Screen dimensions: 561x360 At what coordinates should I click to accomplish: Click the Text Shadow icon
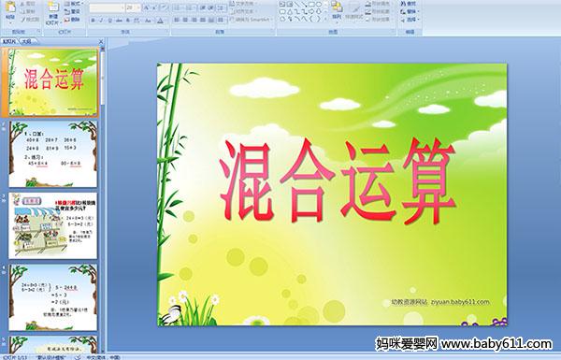click(x=128, y=21)
